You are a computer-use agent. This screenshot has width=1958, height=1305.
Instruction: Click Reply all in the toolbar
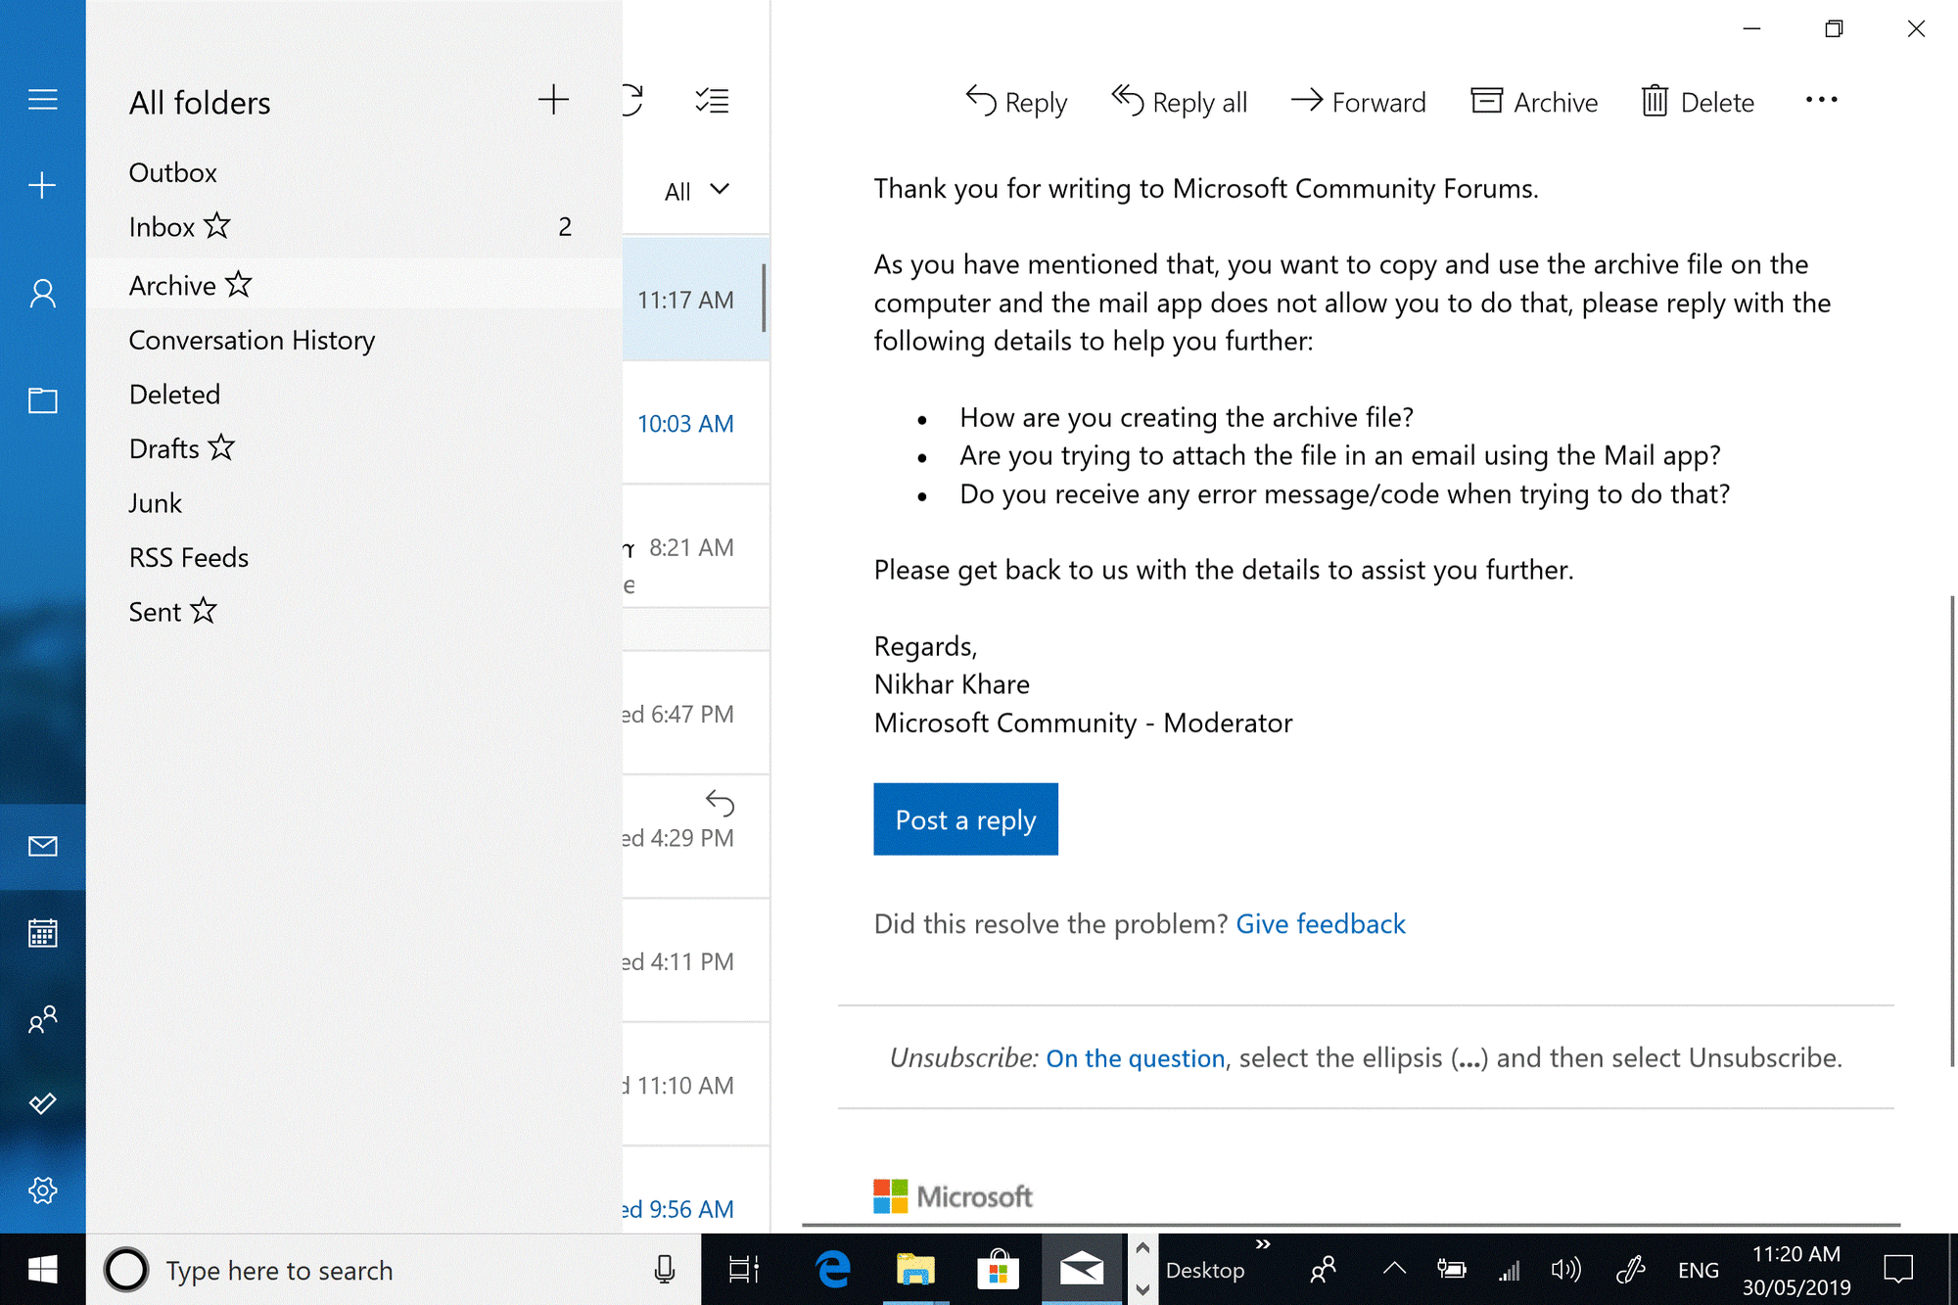pos(1179,102)
